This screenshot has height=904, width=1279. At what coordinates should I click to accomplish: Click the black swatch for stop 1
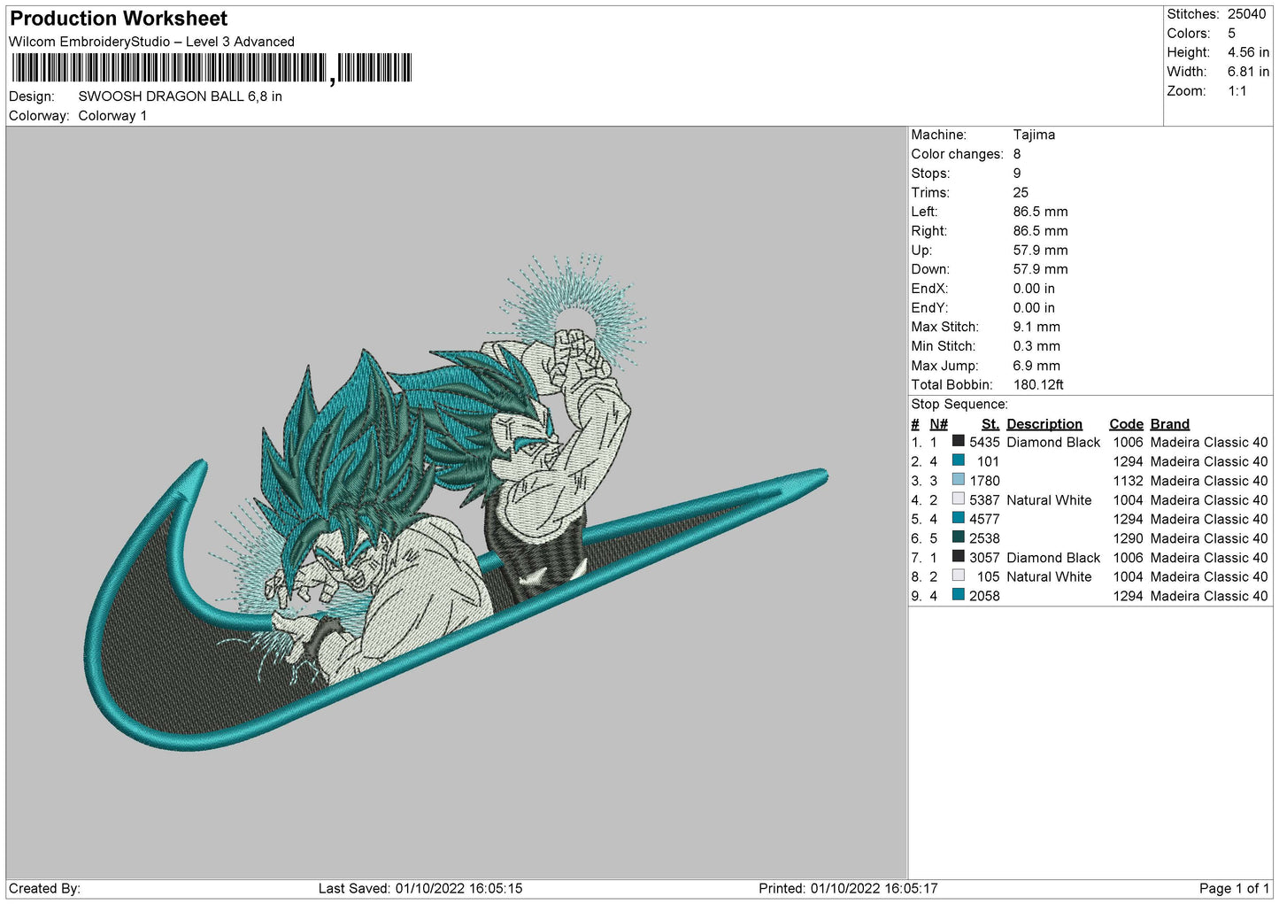(x=958, y=441)
